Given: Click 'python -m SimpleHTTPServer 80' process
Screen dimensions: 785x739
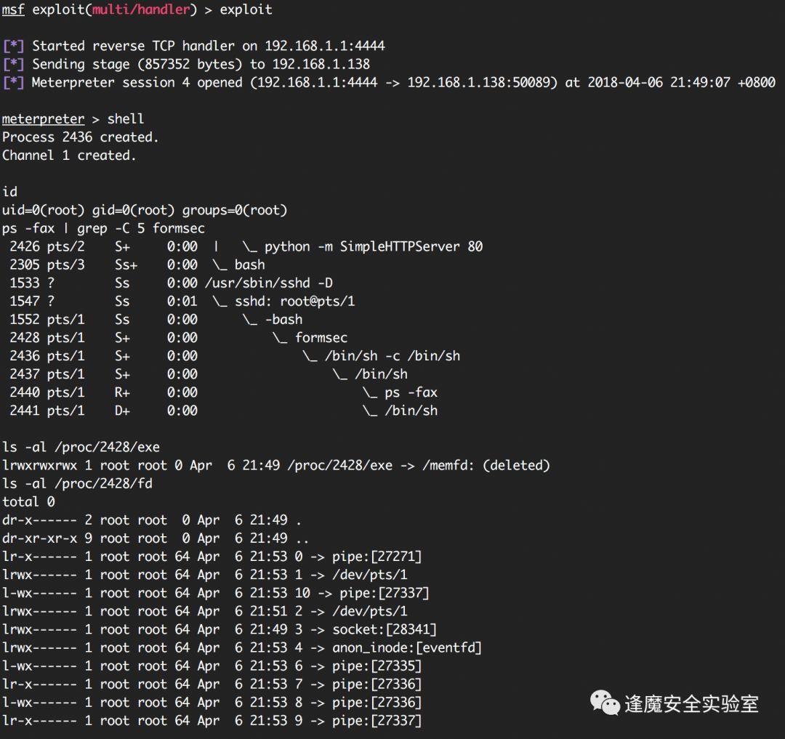Looking at the screenshot, I should [x=374, y=246].
